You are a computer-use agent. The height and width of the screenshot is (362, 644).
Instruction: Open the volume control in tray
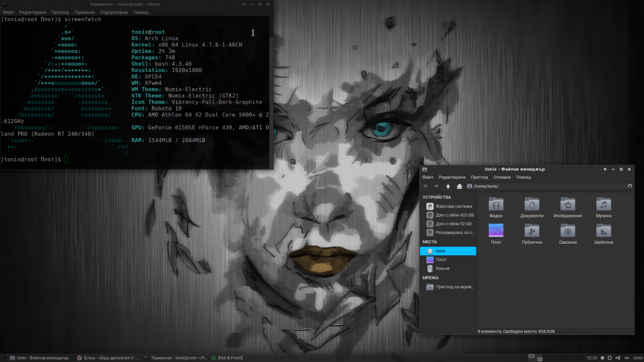[618, 358]
